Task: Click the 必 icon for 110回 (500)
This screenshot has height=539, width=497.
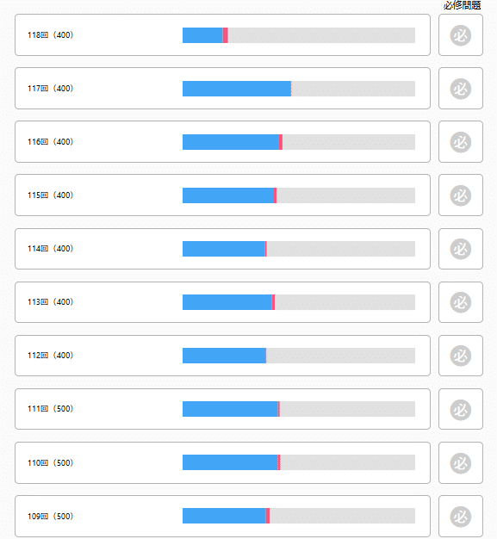Action: [461, 463]
